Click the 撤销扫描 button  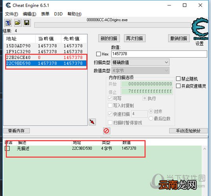tap(179, 38)
